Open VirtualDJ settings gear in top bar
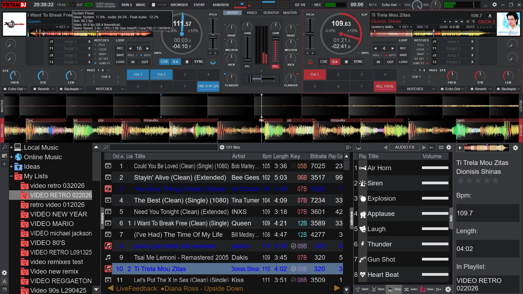This screenshot has width=523, height=294. [494, 5]
